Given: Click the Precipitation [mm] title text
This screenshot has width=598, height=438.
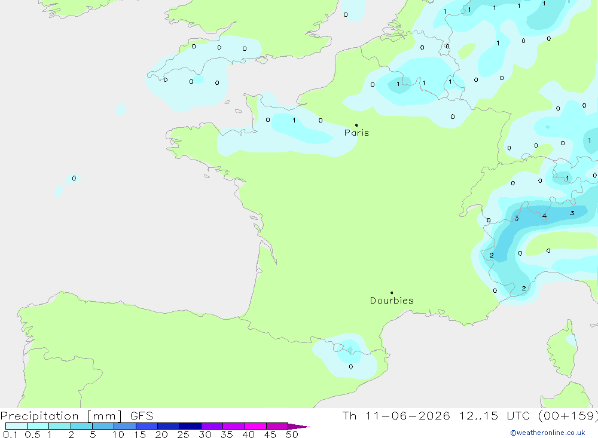Looking at the screenshot, I should [61, 416].
